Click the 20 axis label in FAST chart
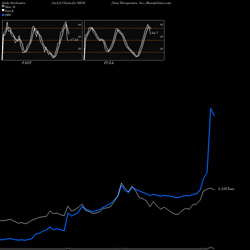Screen dimensions: 250x250 (x=79, y=48)
